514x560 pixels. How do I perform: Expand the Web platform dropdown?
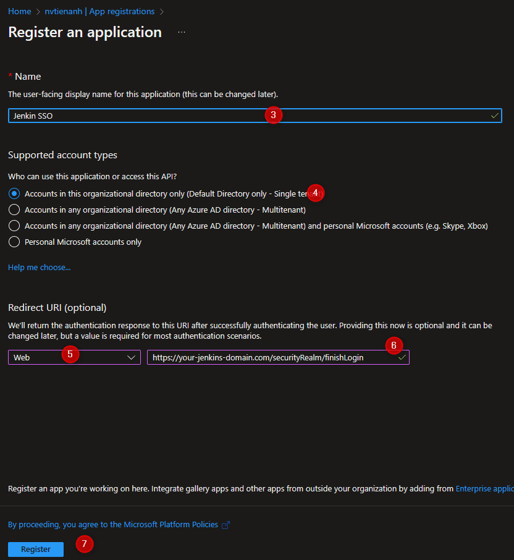[74, 357]
